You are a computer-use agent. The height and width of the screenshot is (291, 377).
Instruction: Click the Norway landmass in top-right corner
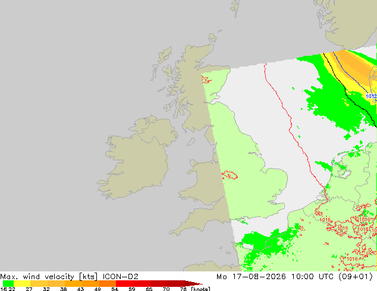click(348, 21)
